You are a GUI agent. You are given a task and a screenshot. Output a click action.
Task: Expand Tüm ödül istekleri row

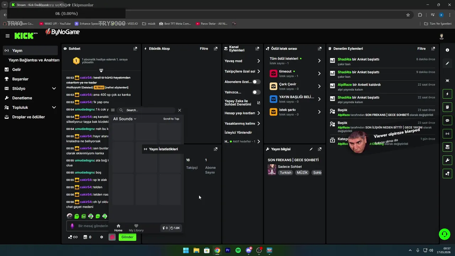tap(319, 61)
